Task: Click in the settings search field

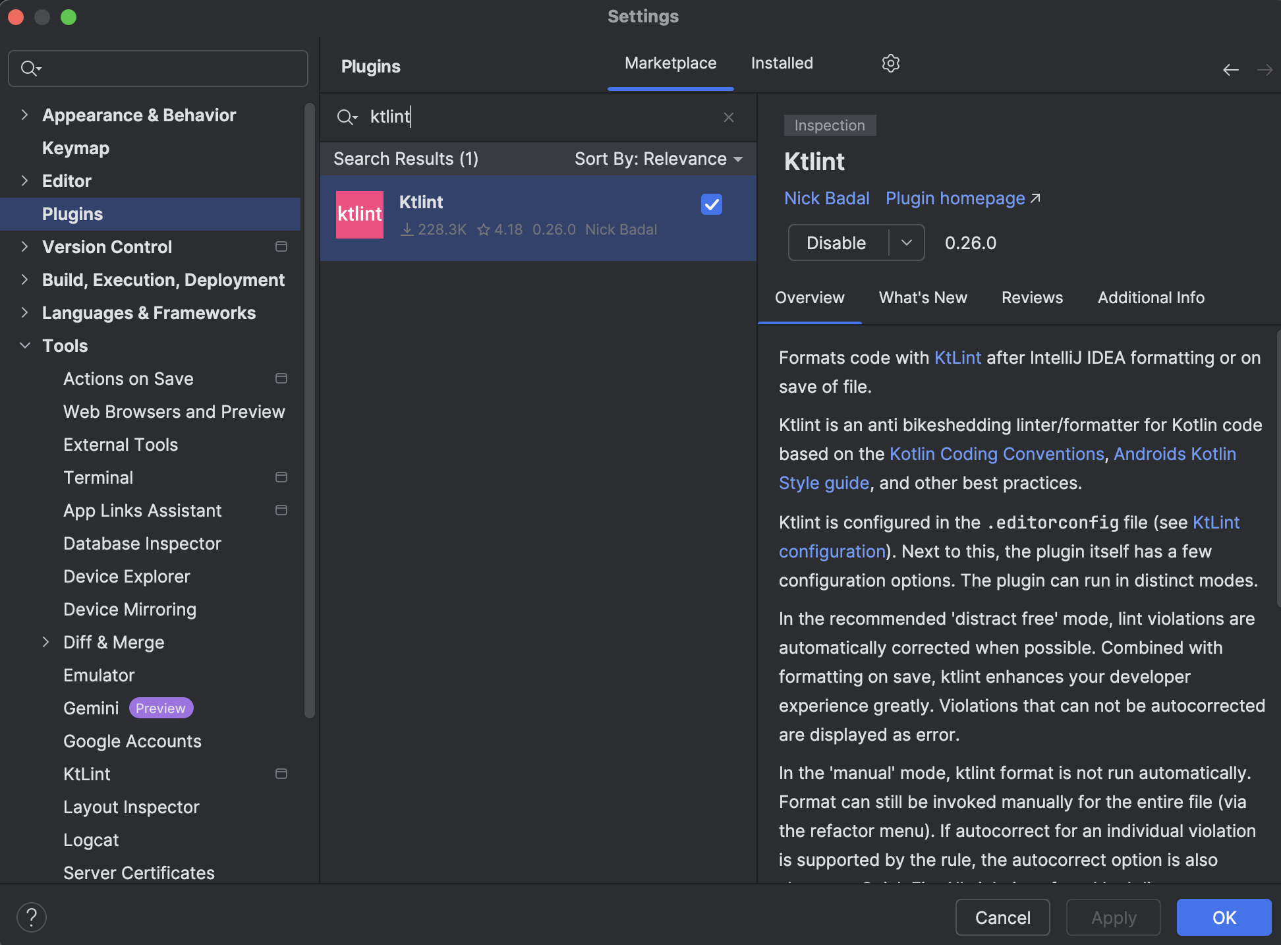Action: pyautogui.click(x=171, y=69)
